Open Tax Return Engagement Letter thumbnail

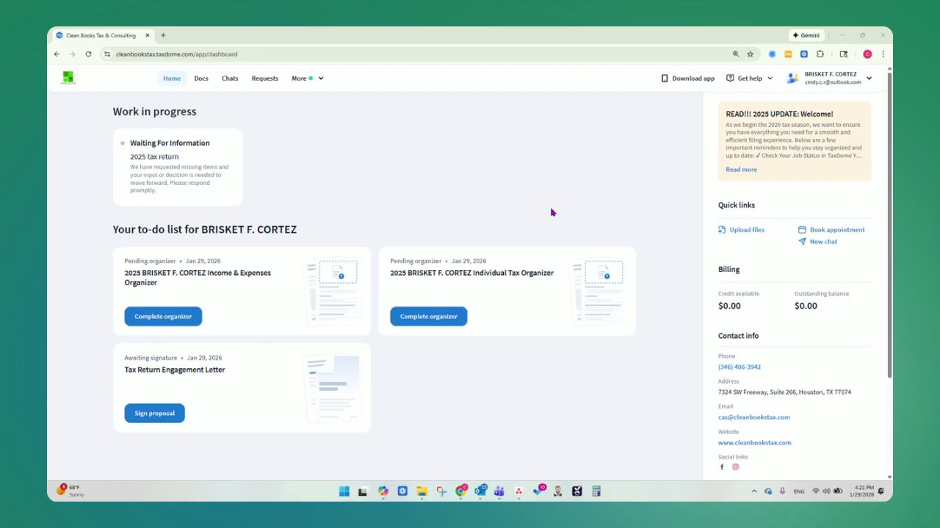point(332,388)
